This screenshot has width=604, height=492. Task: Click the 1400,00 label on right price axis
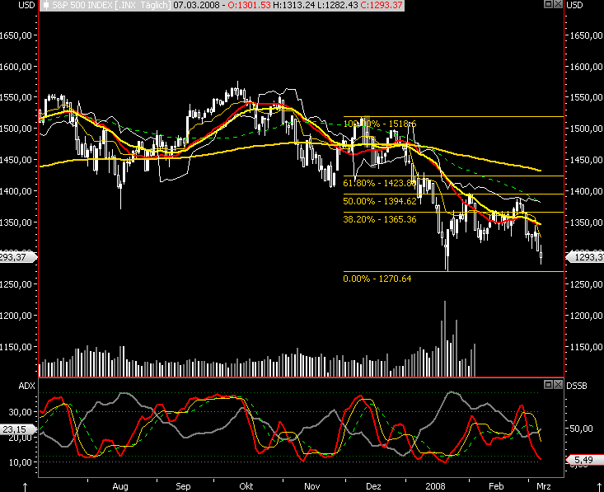(586, 190)
